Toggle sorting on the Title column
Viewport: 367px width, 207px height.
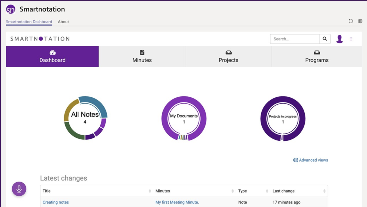150,191
